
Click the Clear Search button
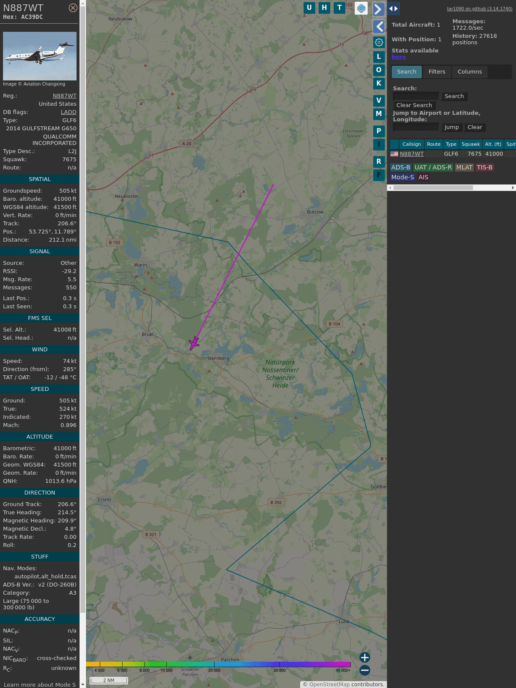(x=414, y=105)
